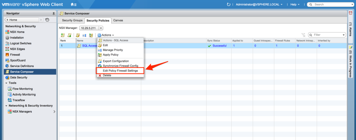Sort by Sync Status column header

219,41
